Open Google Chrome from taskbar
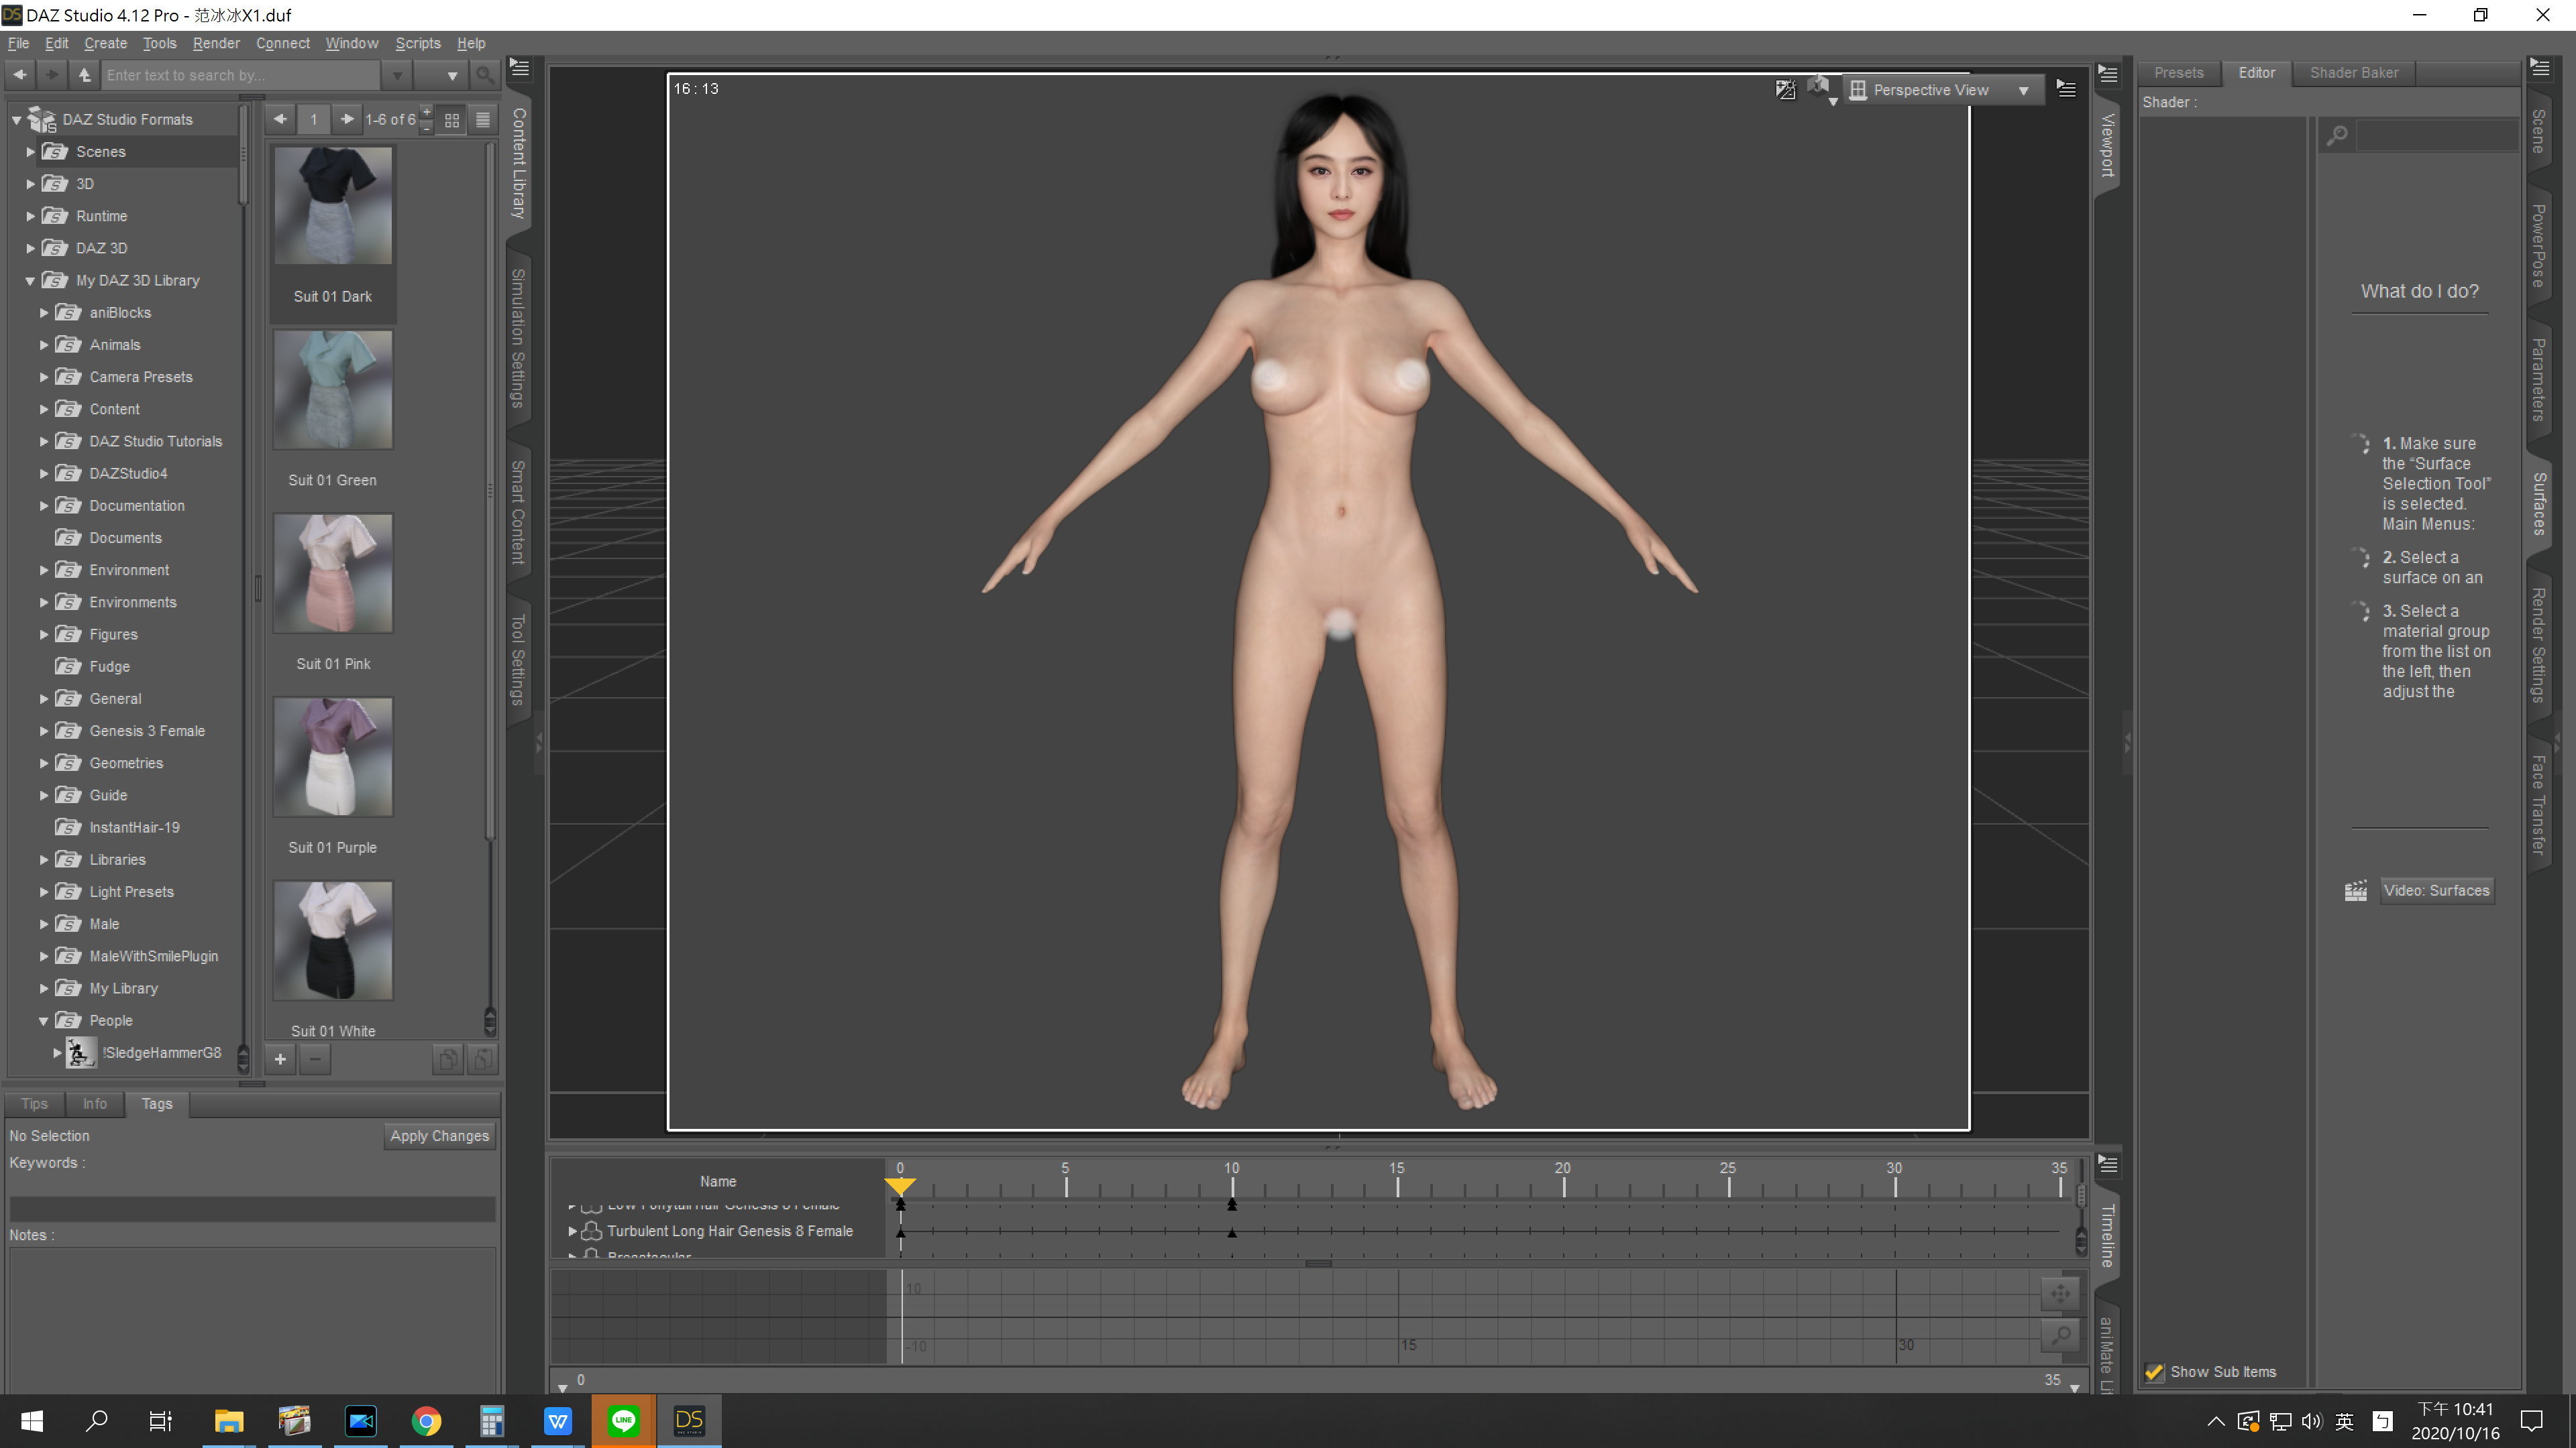The height and width of the screenshot is (1448, 2576). (x=426, y=1420)
